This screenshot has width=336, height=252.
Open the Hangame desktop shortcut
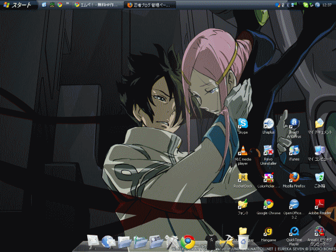coord(268,234)
